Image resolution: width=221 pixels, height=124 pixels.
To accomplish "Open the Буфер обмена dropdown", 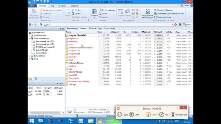I will (x=80, y=17).
